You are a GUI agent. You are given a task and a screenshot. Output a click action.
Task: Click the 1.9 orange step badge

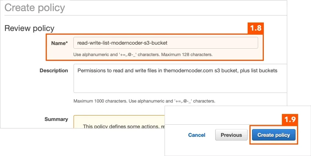[290, 119]
